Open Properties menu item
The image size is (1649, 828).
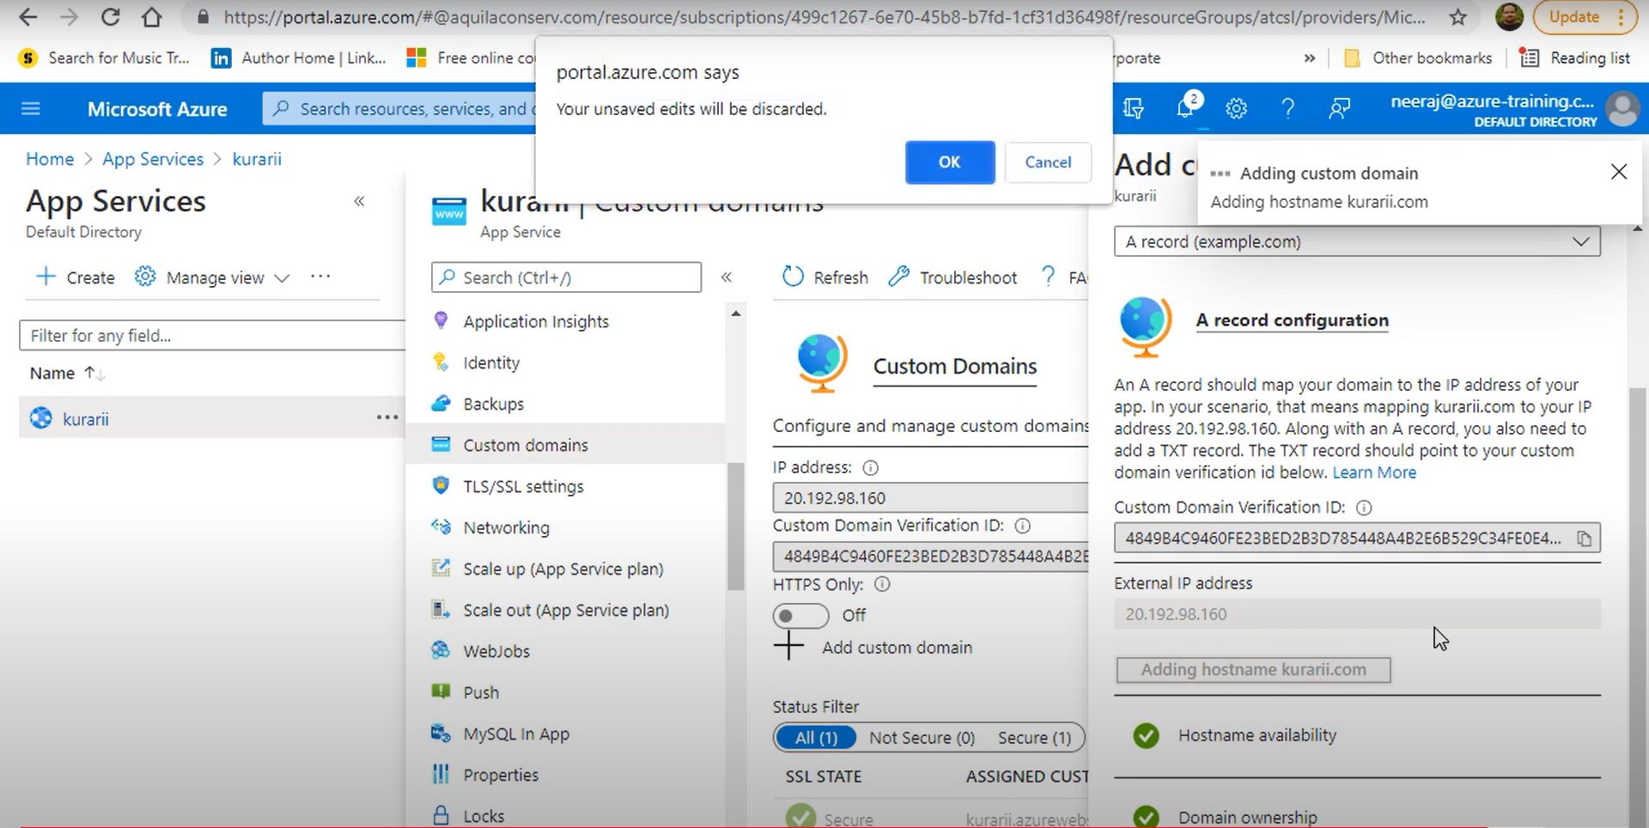coord(501,775)
